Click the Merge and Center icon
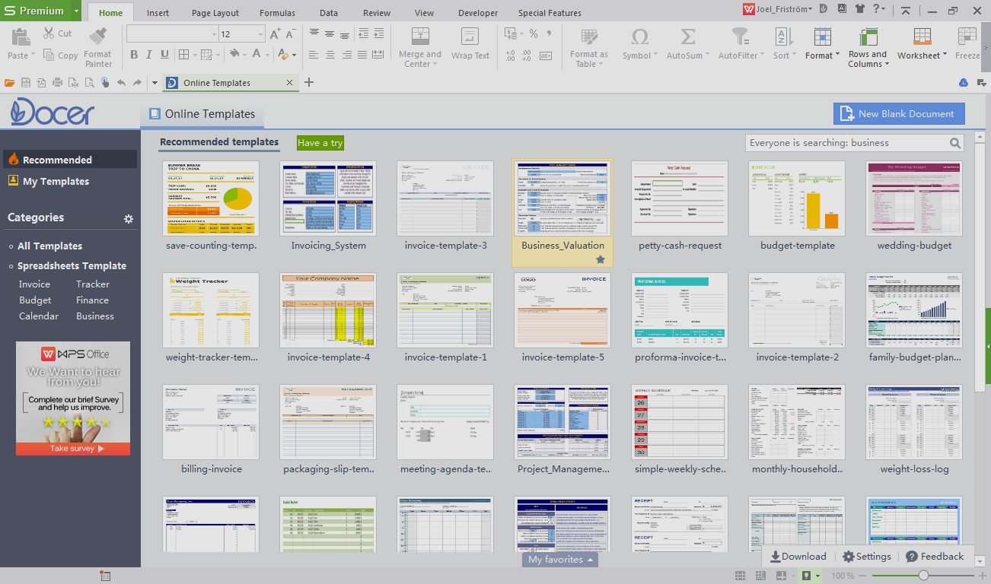 click(419, 36)
